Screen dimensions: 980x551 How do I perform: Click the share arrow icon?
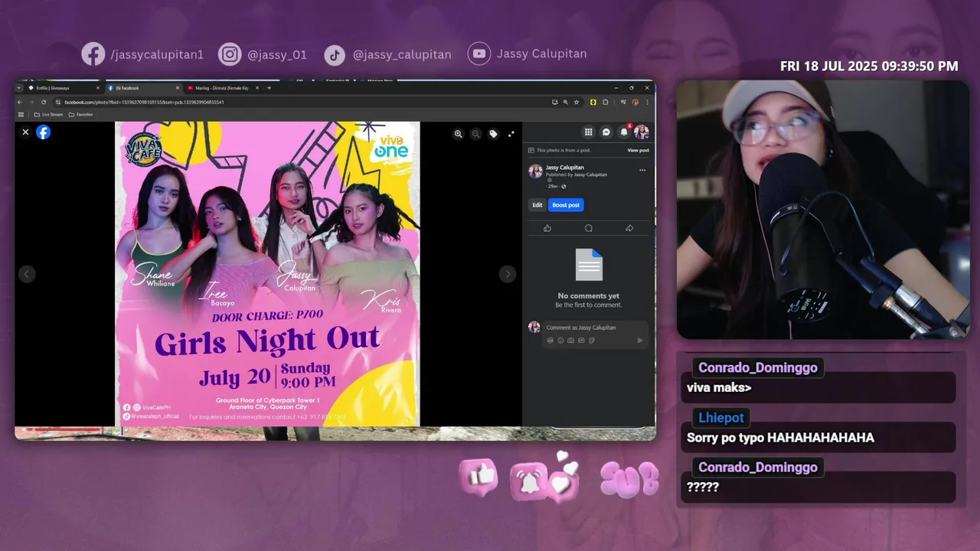tap(629, 228)
